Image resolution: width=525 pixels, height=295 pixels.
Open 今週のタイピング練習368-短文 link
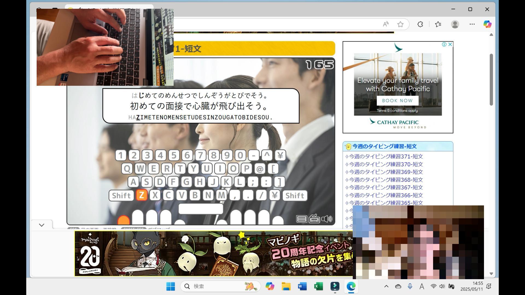(x=386, y=180)
